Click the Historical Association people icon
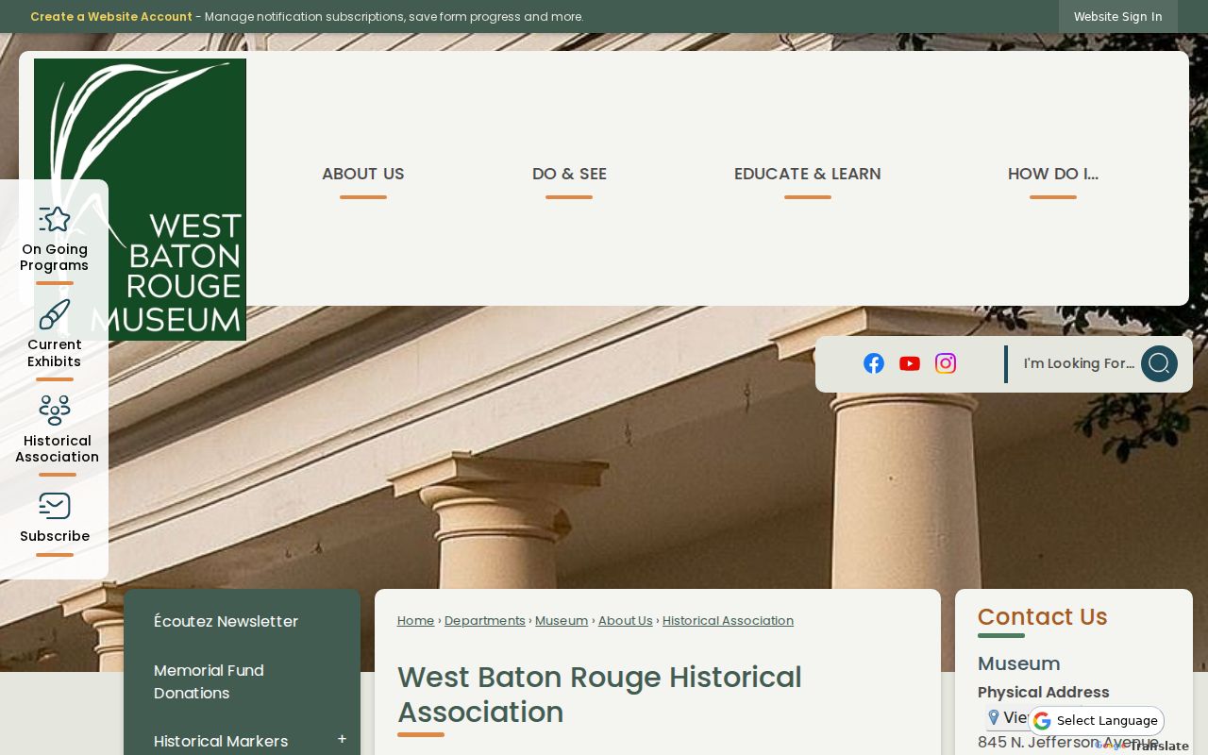 55,411
